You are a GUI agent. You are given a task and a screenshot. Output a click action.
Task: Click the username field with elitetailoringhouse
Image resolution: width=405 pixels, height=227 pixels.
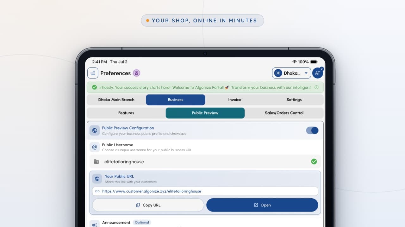click(205, 161)
